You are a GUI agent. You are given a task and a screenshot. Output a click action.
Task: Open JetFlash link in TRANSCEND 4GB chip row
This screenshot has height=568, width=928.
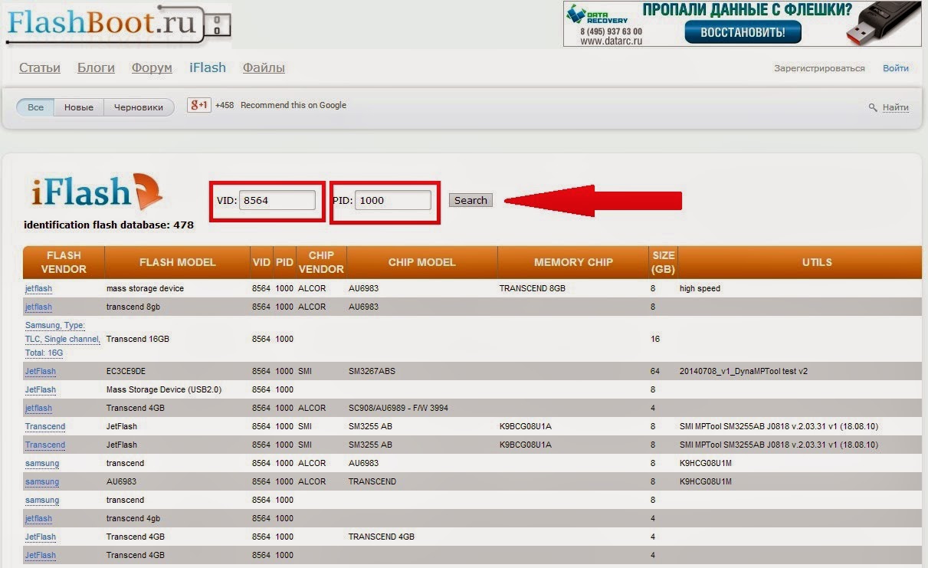click(41, 537)
